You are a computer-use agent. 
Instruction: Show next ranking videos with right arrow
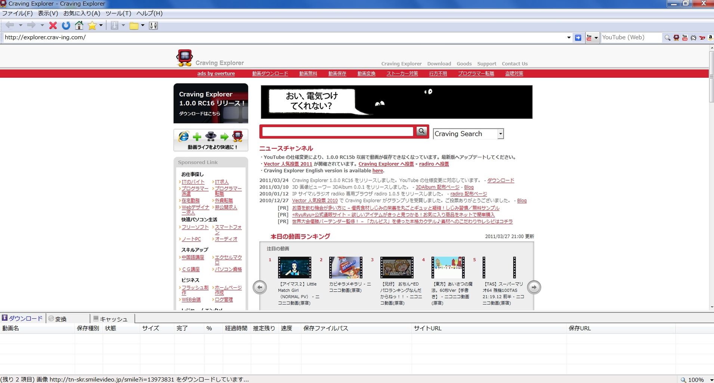pyautogui.click(x=534, y=287)
